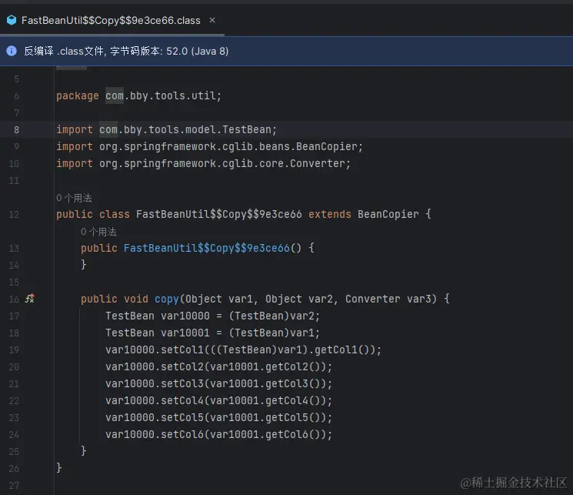Screen dimensions: 573x495
Task: Click TestBean in the import statement
Action: click(x=247, y=129)
